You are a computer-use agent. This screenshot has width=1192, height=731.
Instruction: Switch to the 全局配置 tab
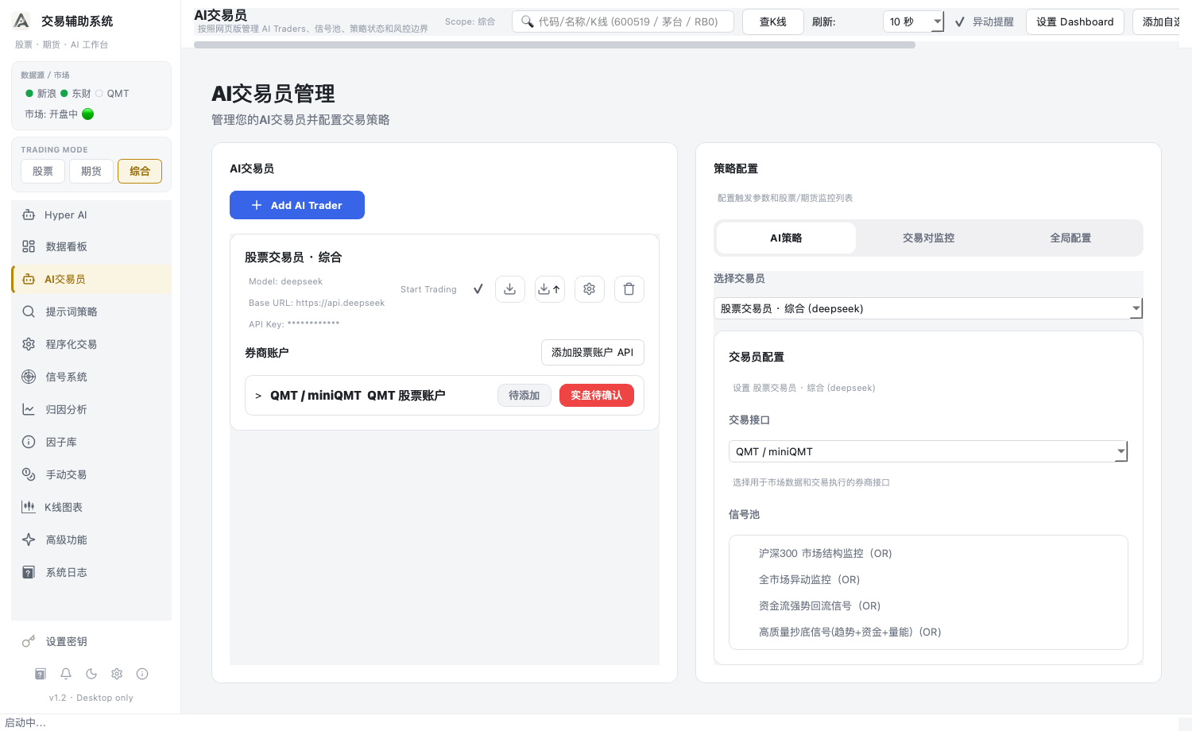(1070, 238)
